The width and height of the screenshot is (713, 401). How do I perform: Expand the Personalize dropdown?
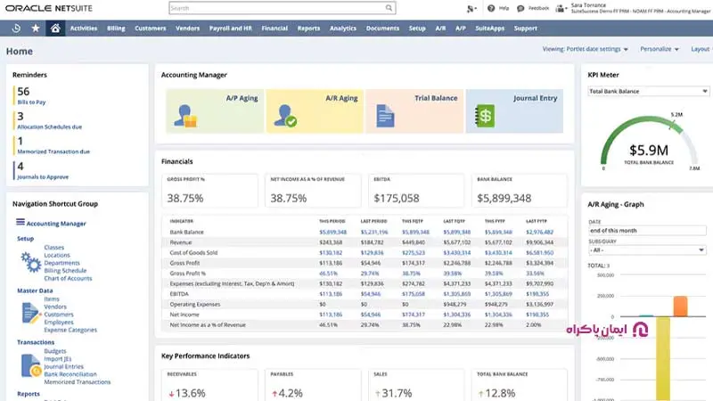pyautogui.click(x=660, y=49)
